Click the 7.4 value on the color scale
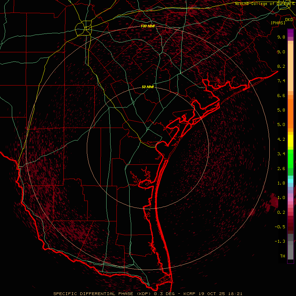296x296 pixels. point(281,81)
